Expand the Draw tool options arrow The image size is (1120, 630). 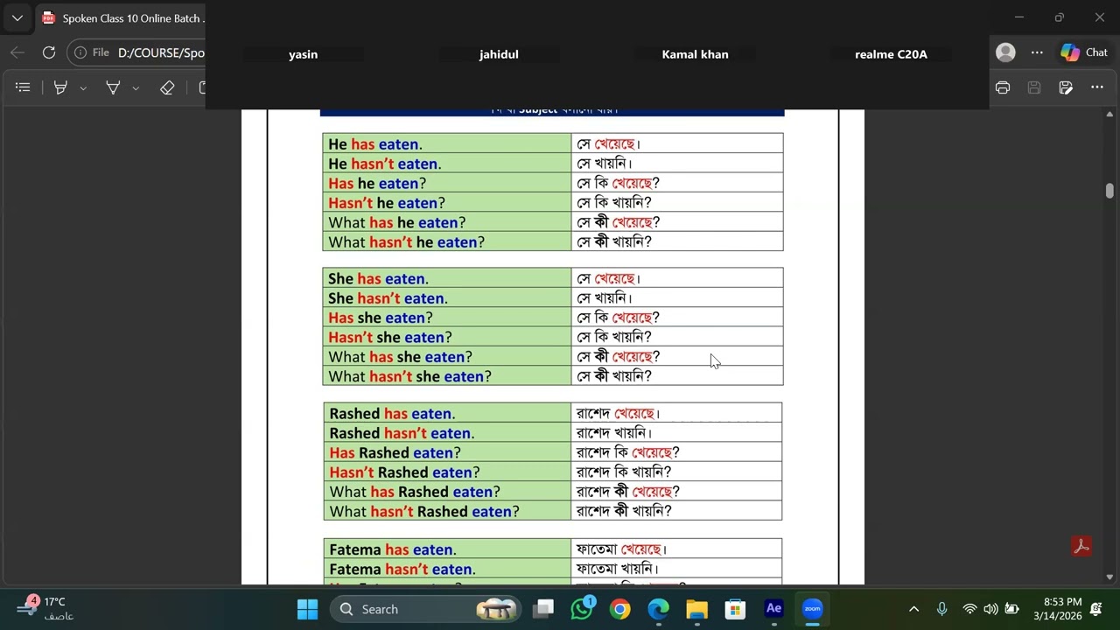point(136,88)
